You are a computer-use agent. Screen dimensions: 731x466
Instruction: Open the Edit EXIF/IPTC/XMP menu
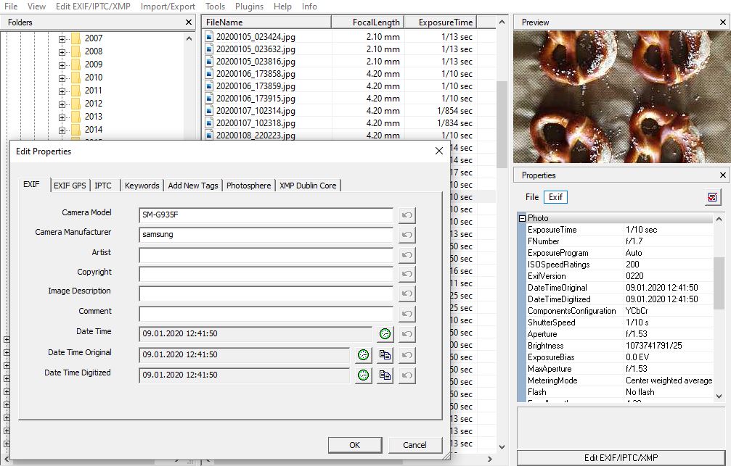[93, 7]
